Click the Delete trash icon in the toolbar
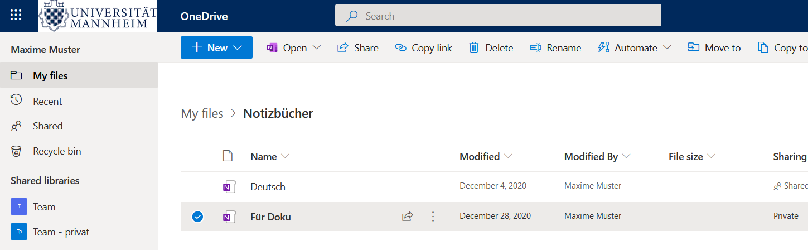Screen dimensions: 808x250 tap(474, 47)
